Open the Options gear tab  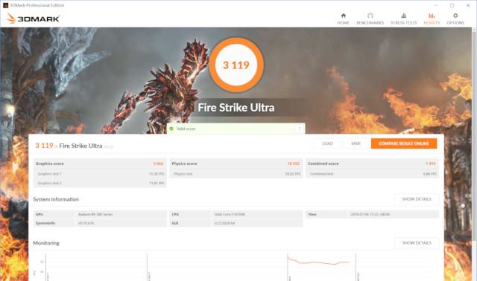point(455,19)
